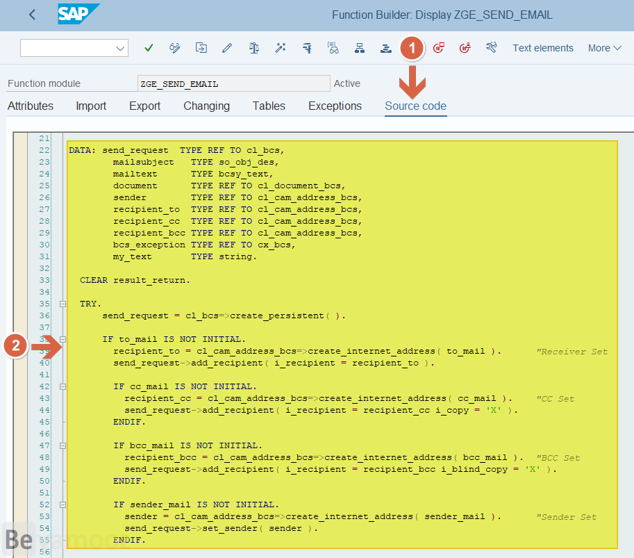Open the navigation stack icon

(x=385, y=48)
